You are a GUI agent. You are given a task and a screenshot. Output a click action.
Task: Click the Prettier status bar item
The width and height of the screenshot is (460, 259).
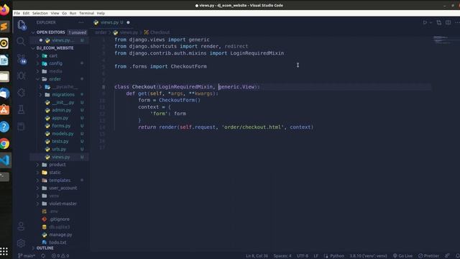point(428,256)
